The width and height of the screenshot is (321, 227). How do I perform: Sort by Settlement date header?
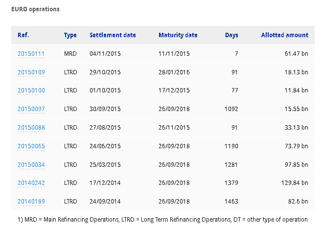[x=113, y=35]
